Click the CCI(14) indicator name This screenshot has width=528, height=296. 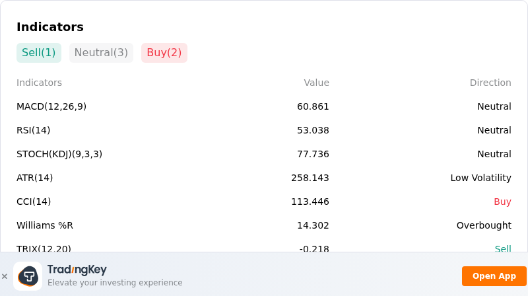34,202
